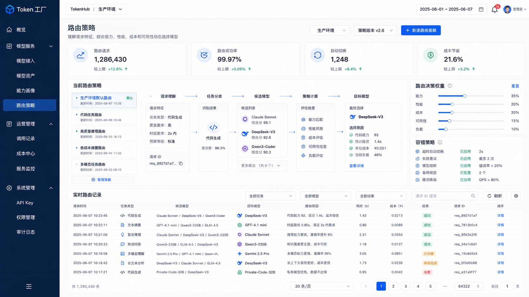Open the 全部结果 filter dropdown
This screenshot has height=297, width=529.
click(381, 196)
